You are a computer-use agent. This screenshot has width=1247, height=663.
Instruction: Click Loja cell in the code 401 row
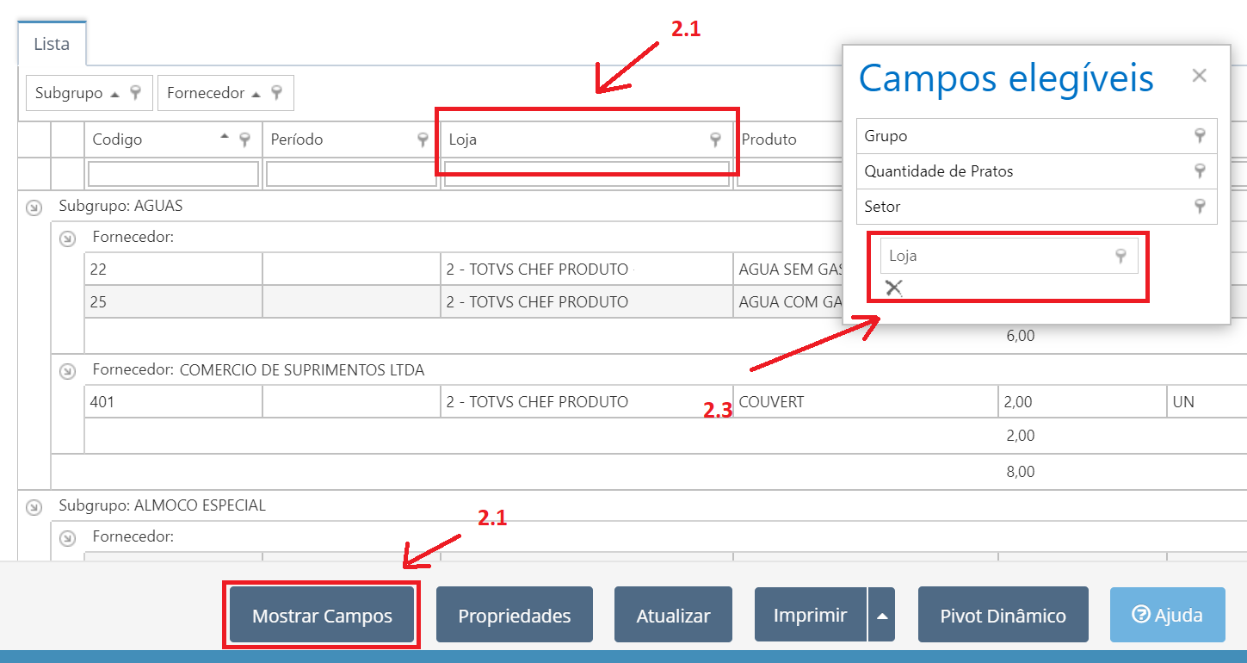click(x=587, y=402)
